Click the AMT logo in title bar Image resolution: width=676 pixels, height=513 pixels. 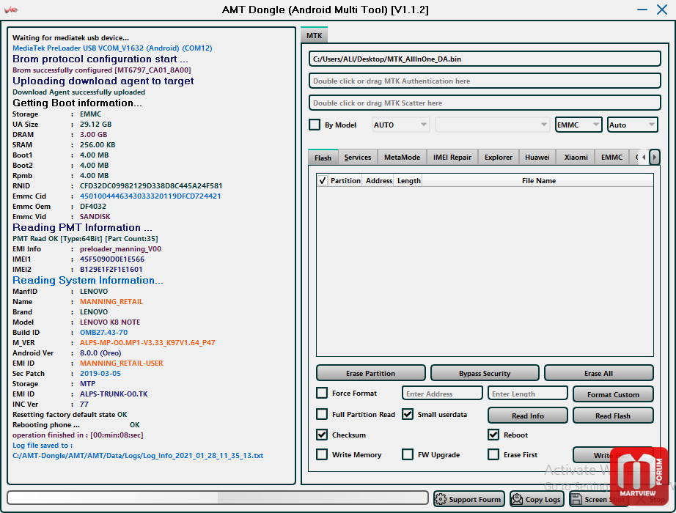[x=11, y=10]
